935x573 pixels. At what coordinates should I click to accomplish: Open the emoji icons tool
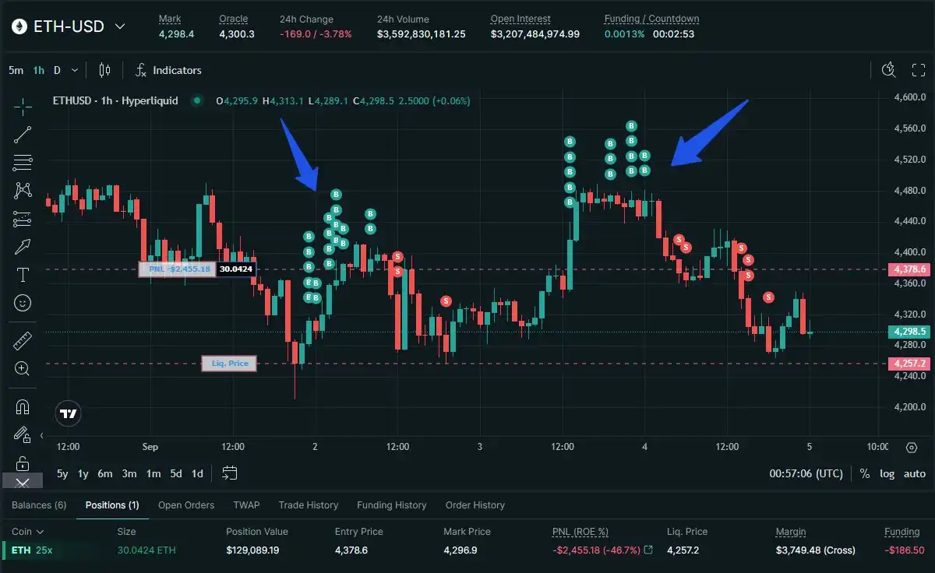pos(23,303)
